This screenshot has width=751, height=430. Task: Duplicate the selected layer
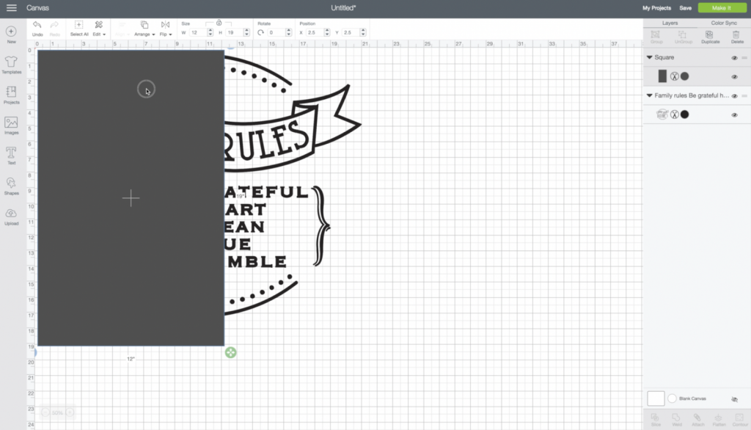(x=709, y=37)
